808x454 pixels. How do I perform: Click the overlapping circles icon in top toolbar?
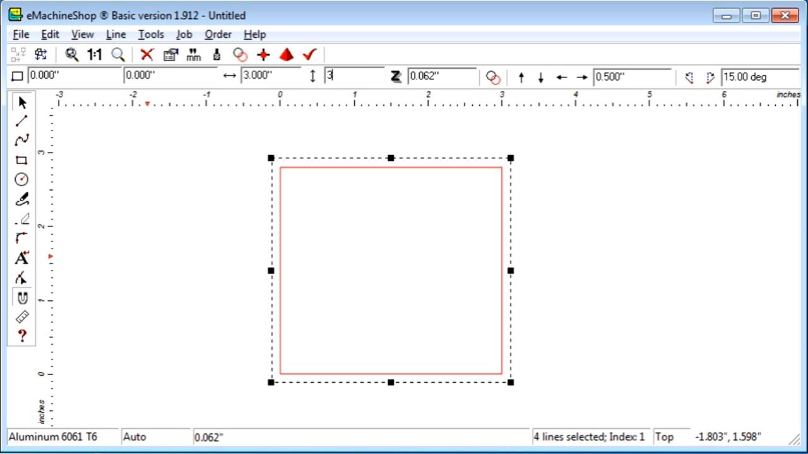pyautogui.click(x=240, y=55)
